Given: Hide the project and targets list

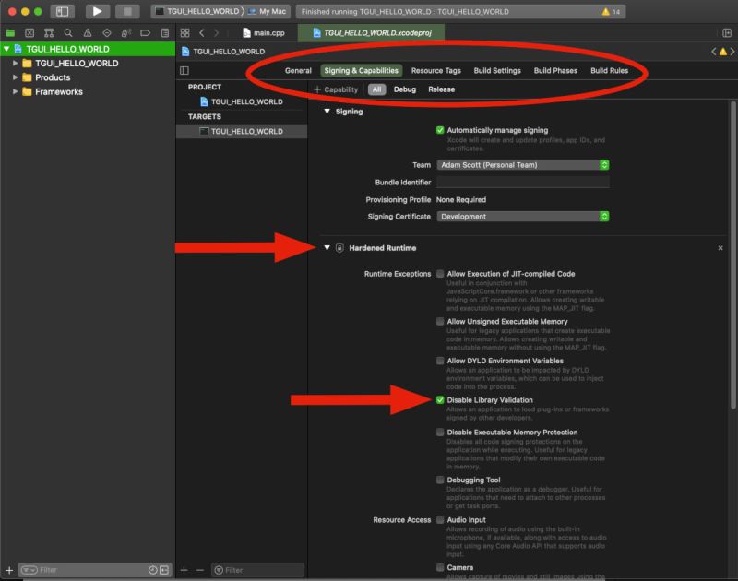Looking at the screenshot, I should (x=184, y=71).
